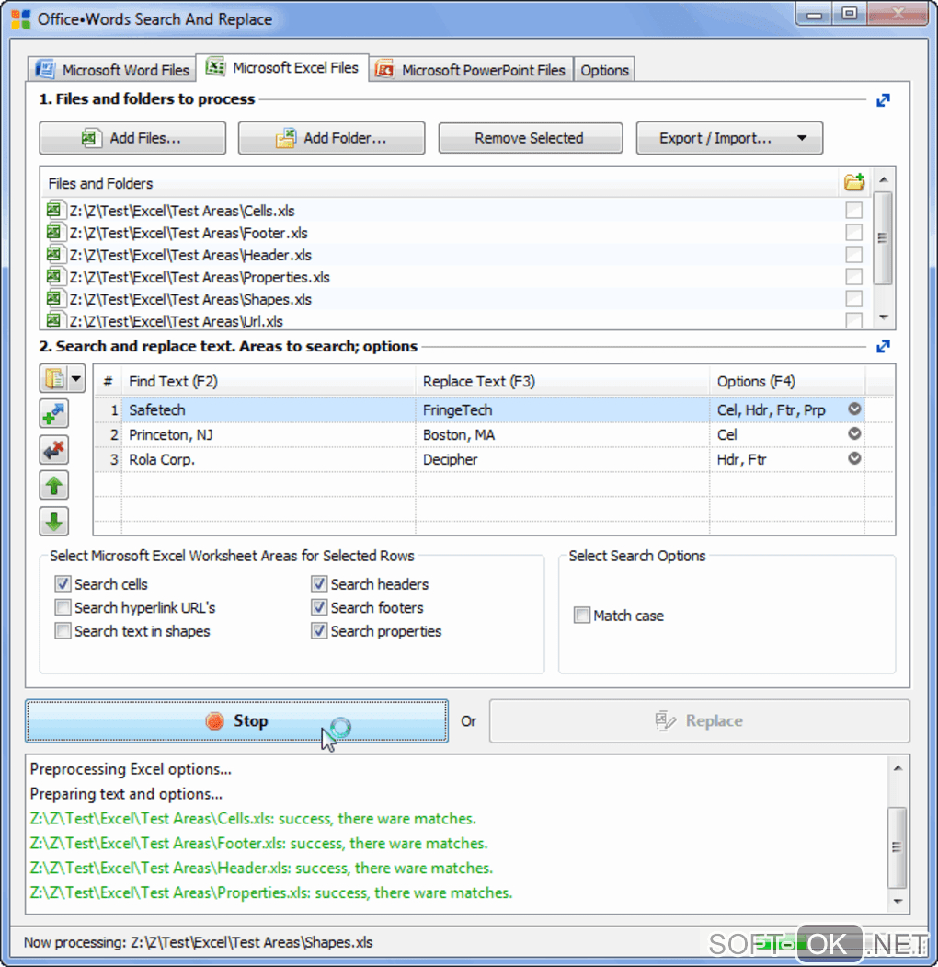Viewport: 938px width, 967px height.
Task: Switch to the Microsoft PowerPoint Files tab
Action: coord(472,70)
